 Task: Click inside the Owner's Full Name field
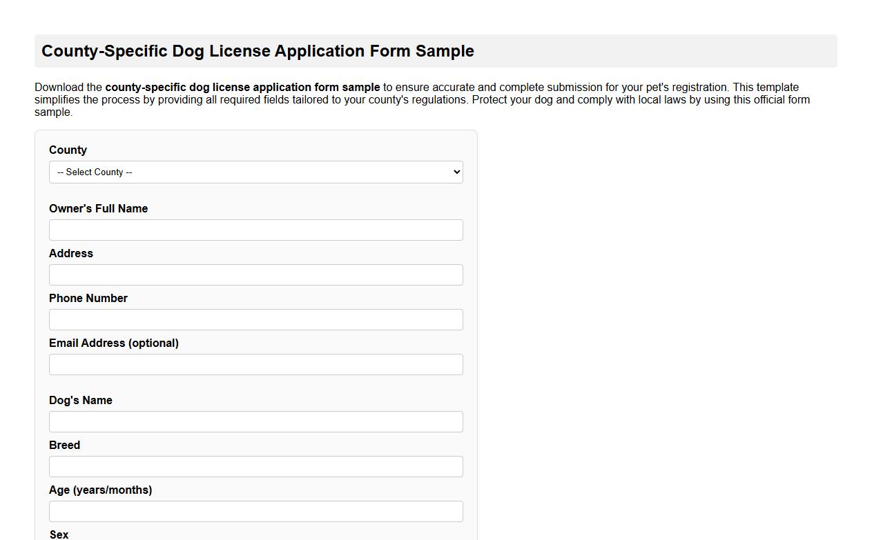click(255, 230)
